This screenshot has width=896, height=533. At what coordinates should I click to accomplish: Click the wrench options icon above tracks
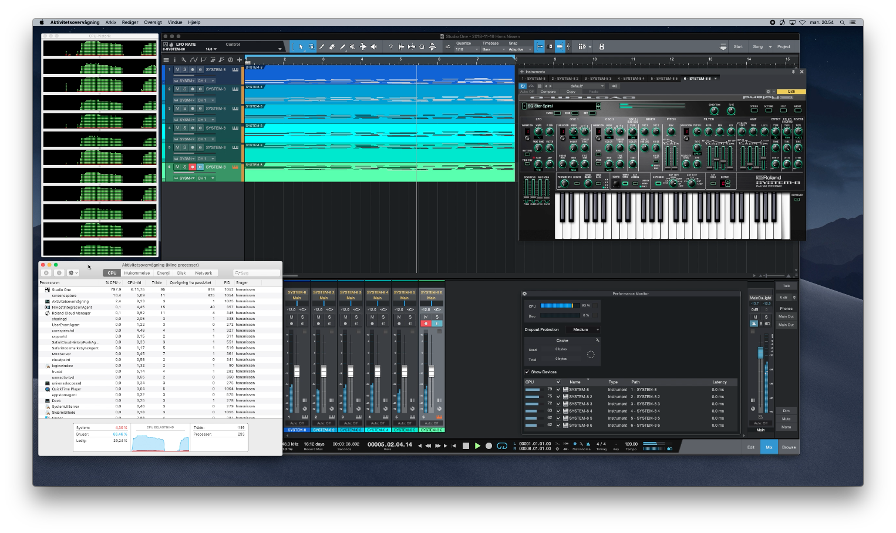[x=183, y=60]
